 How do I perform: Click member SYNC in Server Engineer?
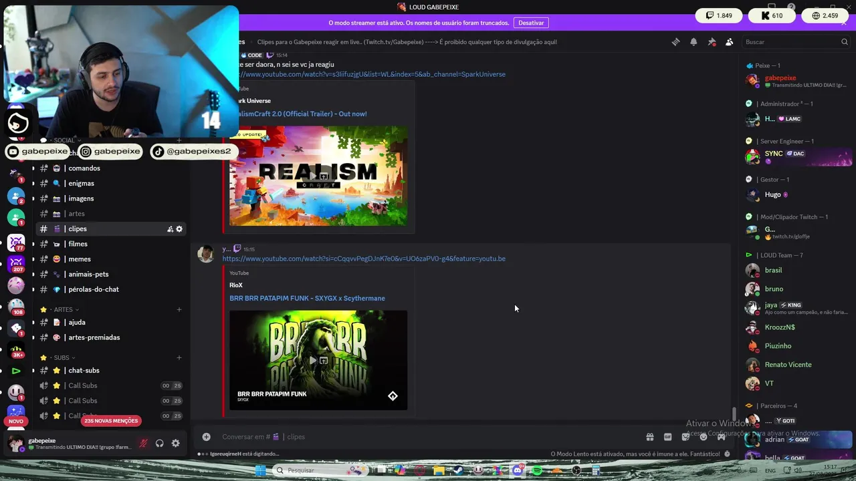point(798,156)
